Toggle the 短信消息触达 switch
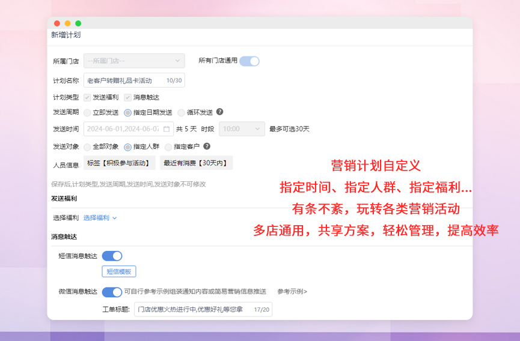520x341 pixels. (x=112, y=256)
